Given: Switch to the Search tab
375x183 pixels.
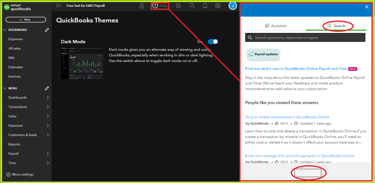Looking at the screenshot, I should pyautogui.click(x=336, y=26).
